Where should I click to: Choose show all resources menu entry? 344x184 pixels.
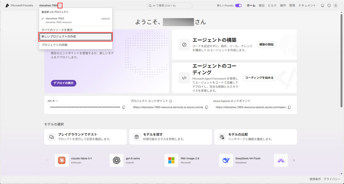(x=76, y=30)
